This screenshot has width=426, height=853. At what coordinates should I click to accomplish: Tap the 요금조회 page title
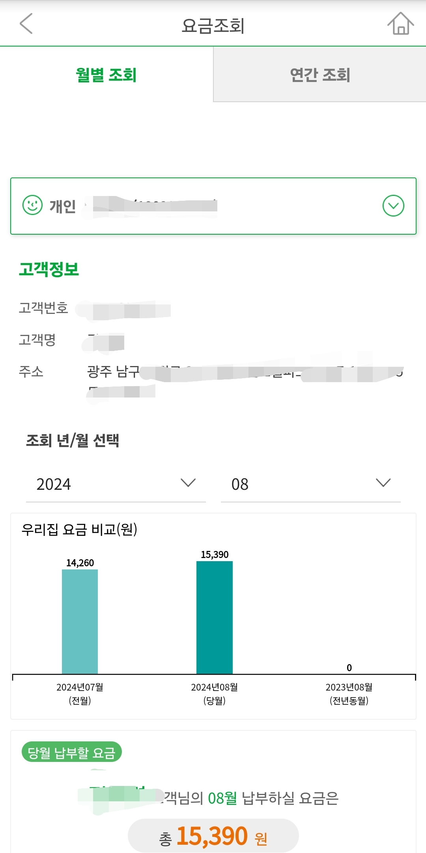coord(213,26)
